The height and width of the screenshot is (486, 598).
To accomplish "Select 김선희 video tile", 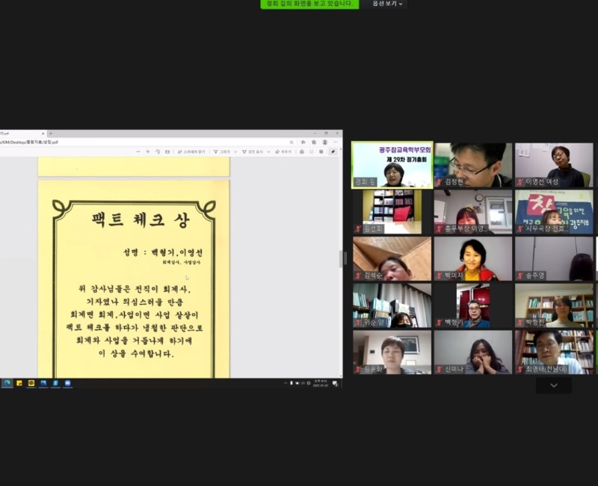I will [392, 212].
